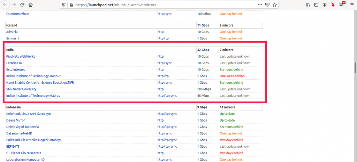Open the PicoNets WebWerks mirror link
This screenshot has width=357, height=162.
pyautogui.click(x=21, y=57)
